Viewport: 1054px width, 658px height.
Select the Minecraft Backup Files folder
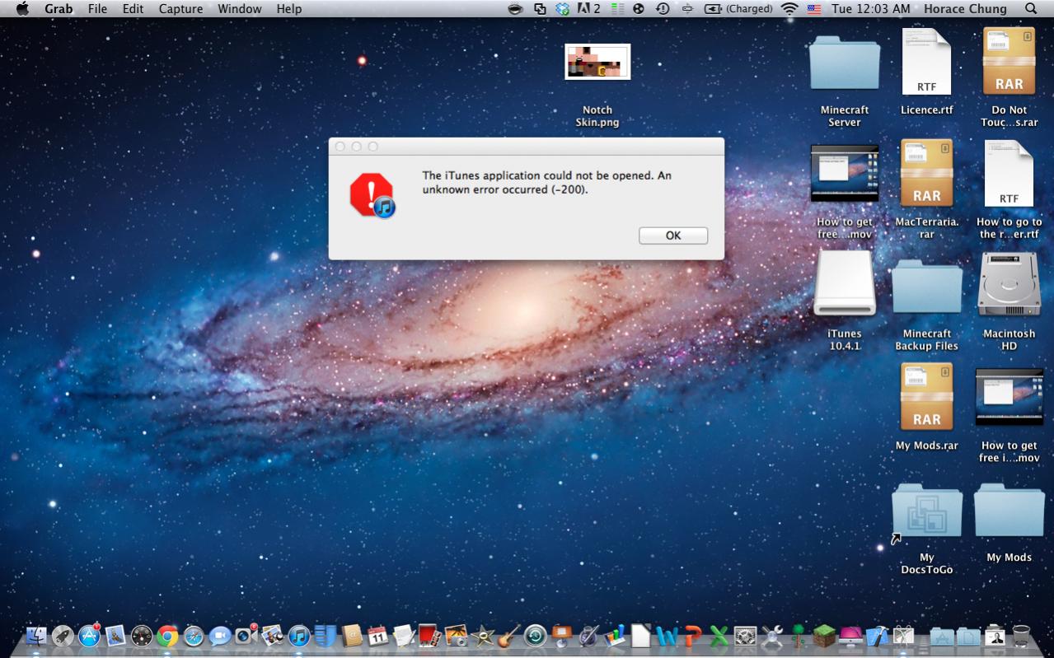[927, 305]
